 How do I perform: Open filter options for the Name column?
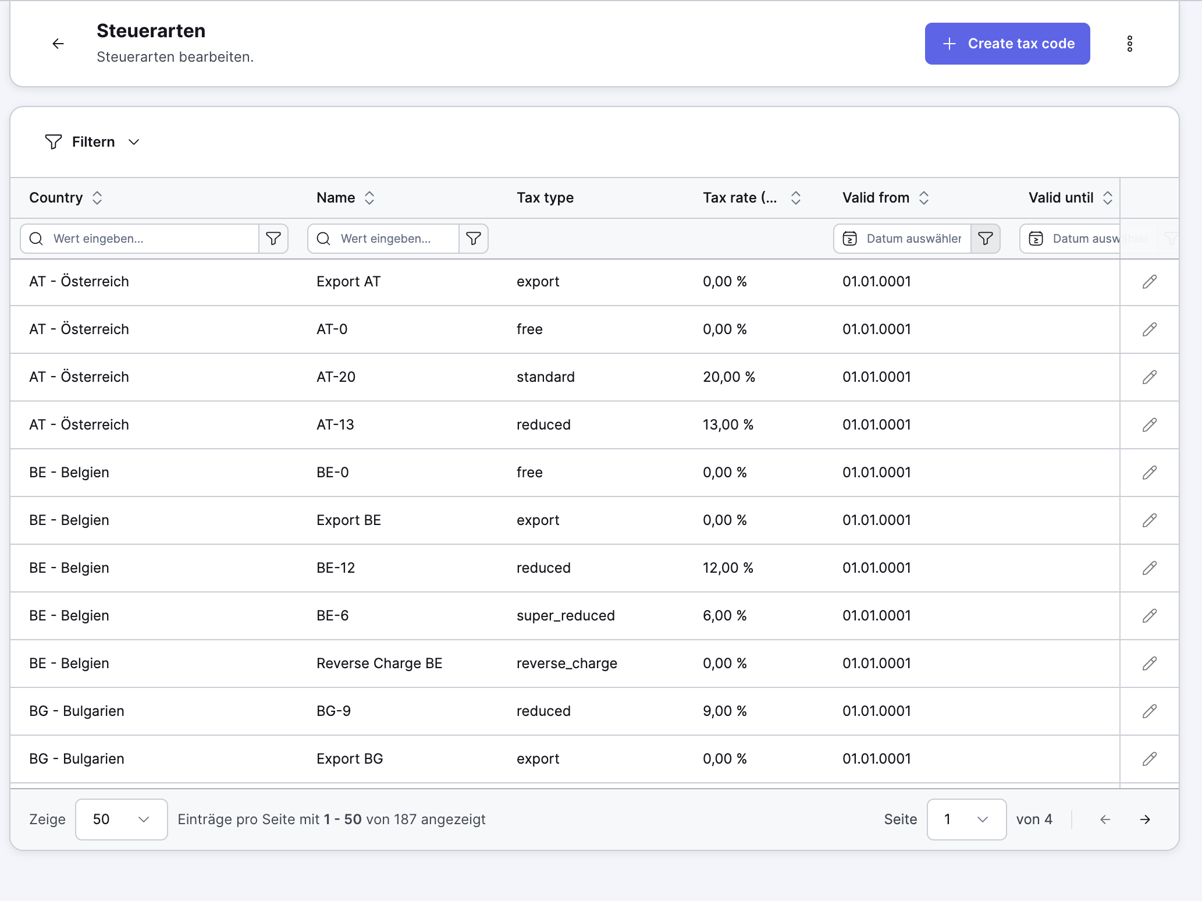474,239
